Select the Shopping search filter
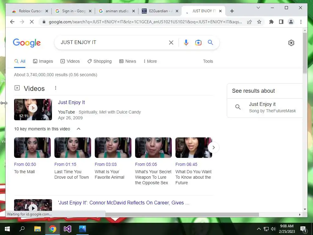 coord(99,61)
